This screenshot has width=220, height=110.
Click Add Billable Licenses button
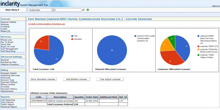tap(76, 79)
